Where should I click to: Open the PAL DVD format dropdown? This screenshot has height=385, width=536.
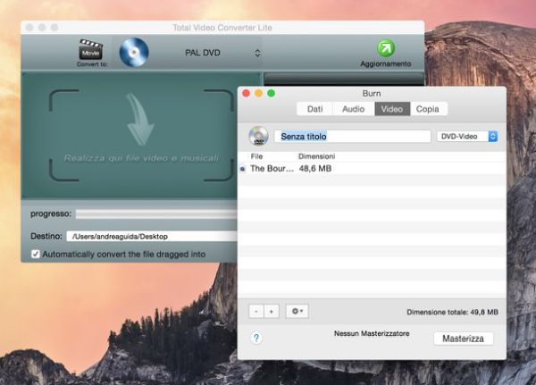click(222, 53)
